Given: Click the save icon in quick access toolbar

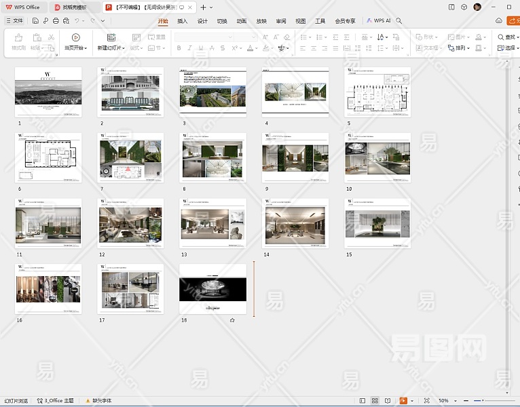Looking at the screenshot, I should [x=36, y=21].
